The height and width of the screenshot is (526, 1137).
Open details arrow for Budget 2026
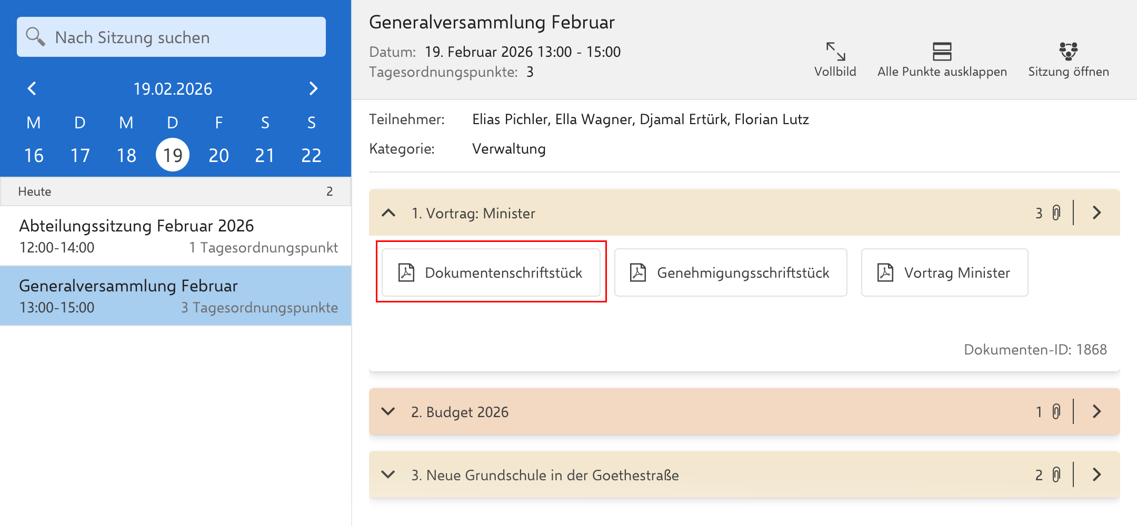click(x=1097, y=411)
